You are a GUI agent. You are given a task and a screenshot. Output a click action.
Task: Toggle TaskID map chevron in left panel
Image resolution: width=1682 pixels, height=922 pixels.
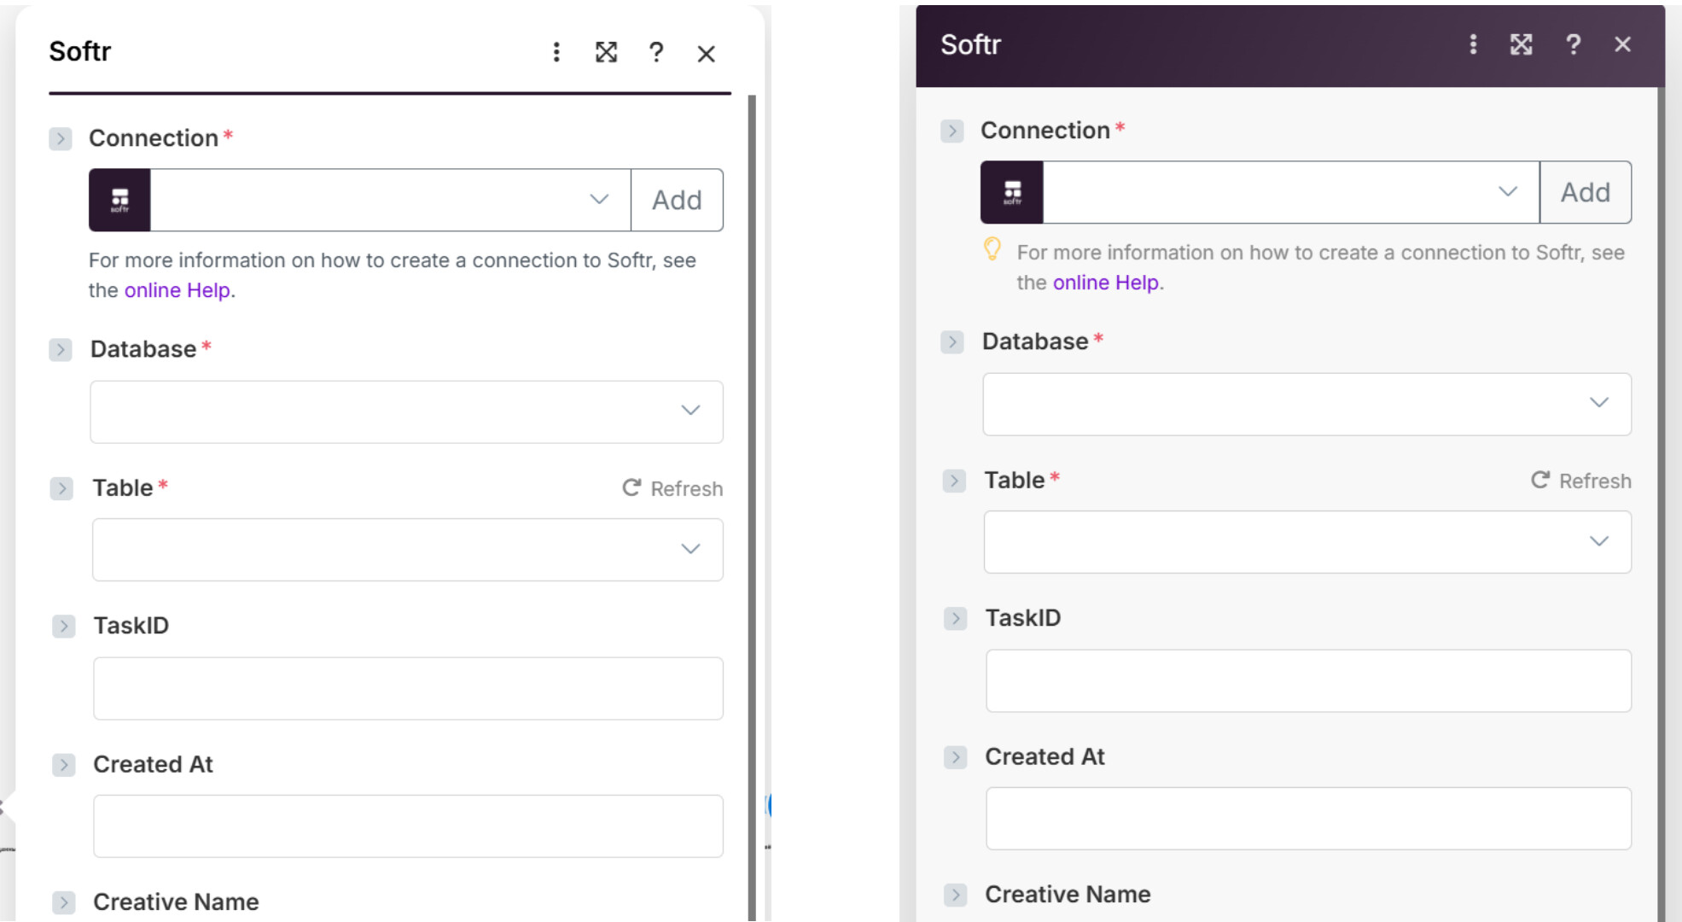(x=64, y=626)
